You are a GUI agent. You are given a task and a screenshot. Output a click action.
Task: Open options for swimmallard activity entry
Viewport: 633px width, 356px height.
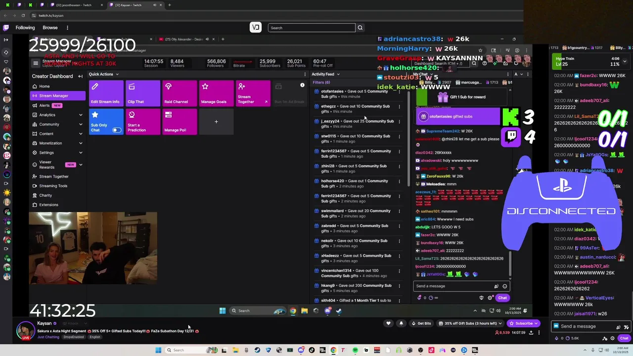coord(399,211)
